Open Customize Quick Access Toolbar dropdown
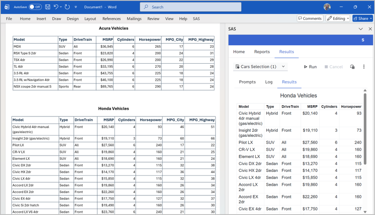The width and height of the screenshot is (375, 215). (x=76, y=7)
